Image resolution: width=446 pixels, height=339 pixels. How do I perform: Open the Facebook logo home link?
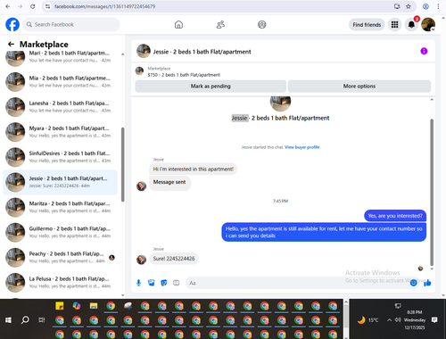tap(12, 25)
